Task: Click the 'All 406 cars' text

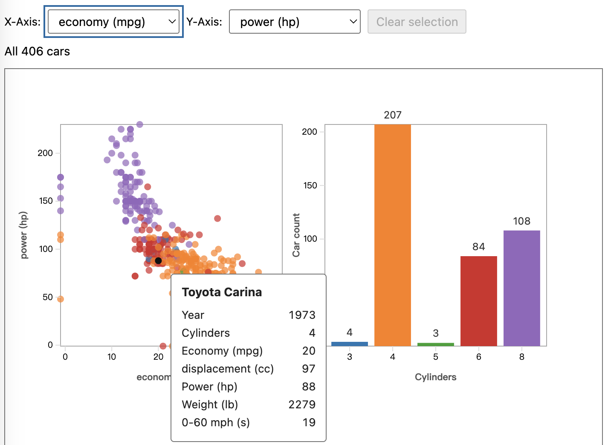Action: pos(37,52)
